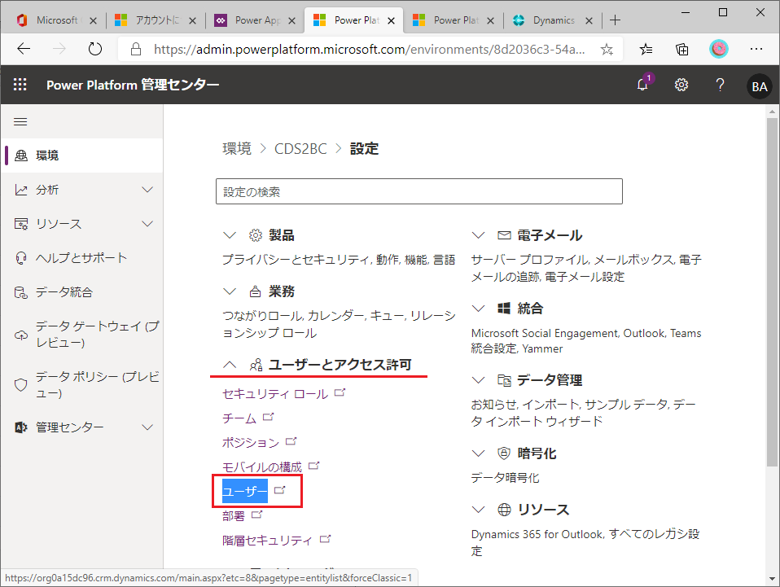Collapse the navigation hamburger menu

click(x=20, y=122)
